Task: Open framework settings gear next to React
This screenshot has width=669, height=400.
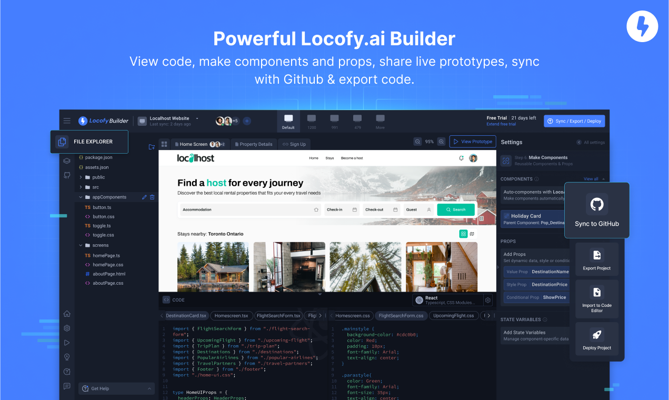Action: [488, 300]
